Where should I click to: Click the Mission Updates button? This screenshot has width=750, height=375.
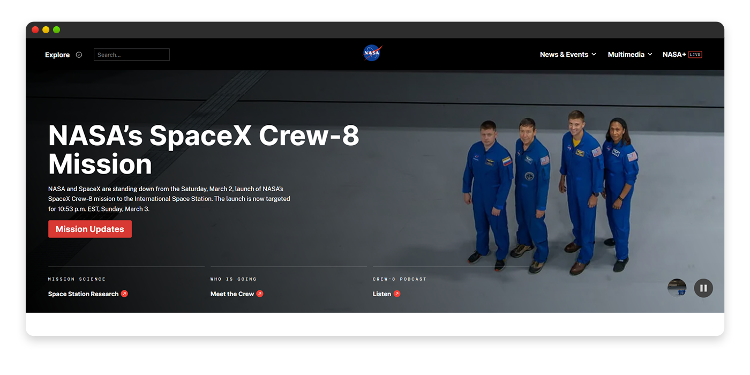(x=90, y=229)
